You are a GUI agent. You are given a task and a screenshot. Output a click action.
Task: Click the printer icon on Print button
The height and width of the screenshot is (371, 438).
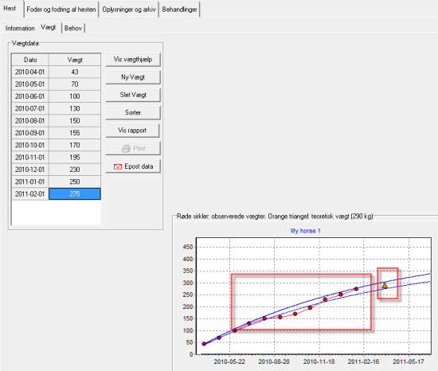[x=126, y=149]
